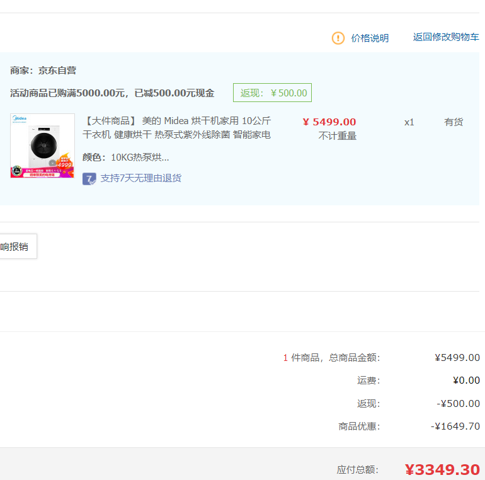This screenshot has width=485, height=480.
Task: Click the partially visible 响报销 button
Action: point(18,246)
